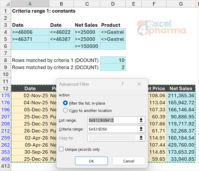
Task: Click 'Rows matched by criteria 1 (DCOUNT)' label
Action: point(55,60)
